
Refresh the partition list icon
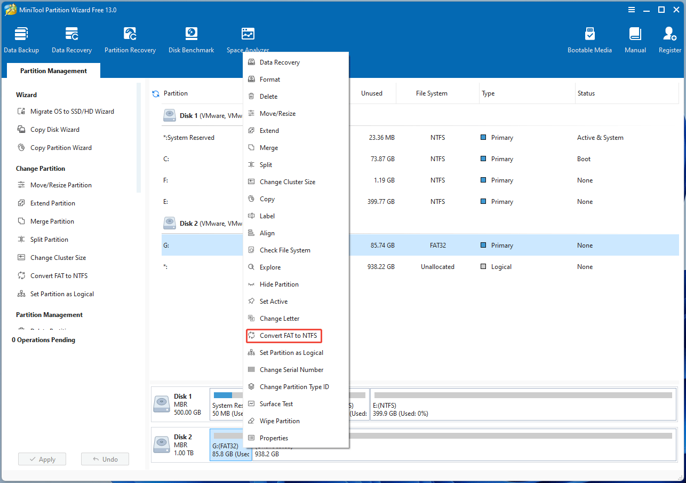(156, 94)
